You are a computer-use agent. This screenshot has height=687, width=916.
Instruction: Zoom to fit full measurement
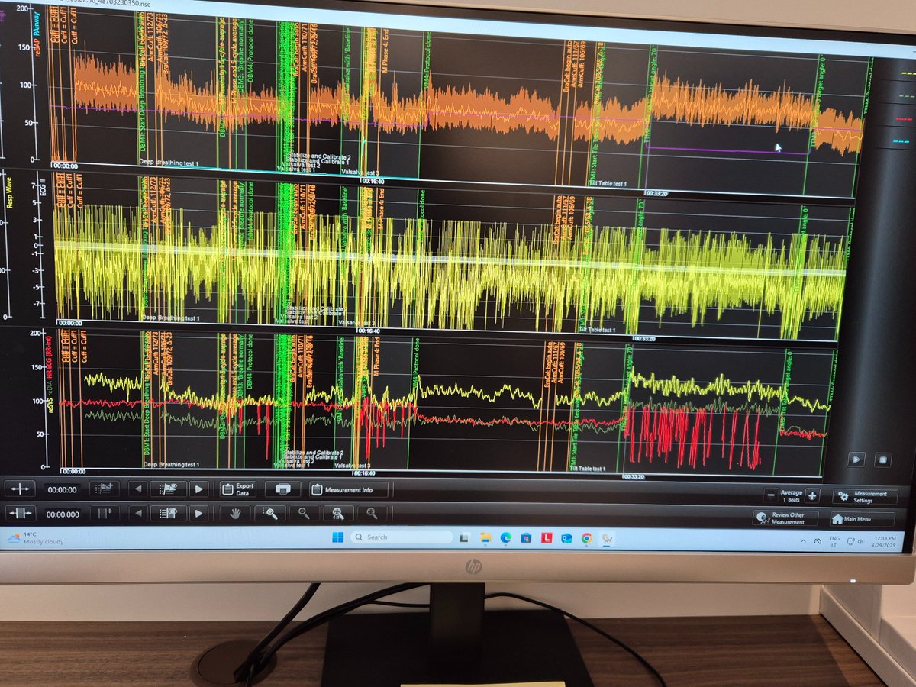(338, 514)
